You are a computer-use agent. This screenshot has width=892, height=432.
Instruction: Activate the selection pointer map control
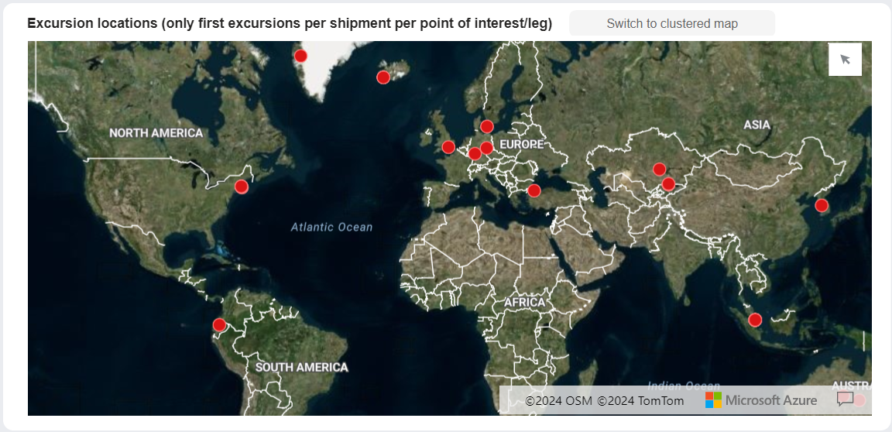tap(845, 59)
